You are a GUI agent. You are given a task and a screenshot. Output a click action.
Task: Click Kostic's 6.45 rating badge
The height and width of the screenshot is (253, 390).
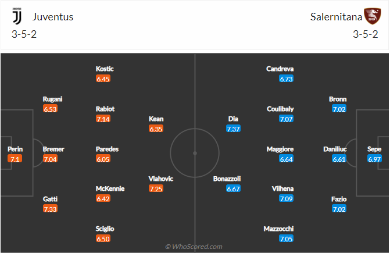coord(103,79)
